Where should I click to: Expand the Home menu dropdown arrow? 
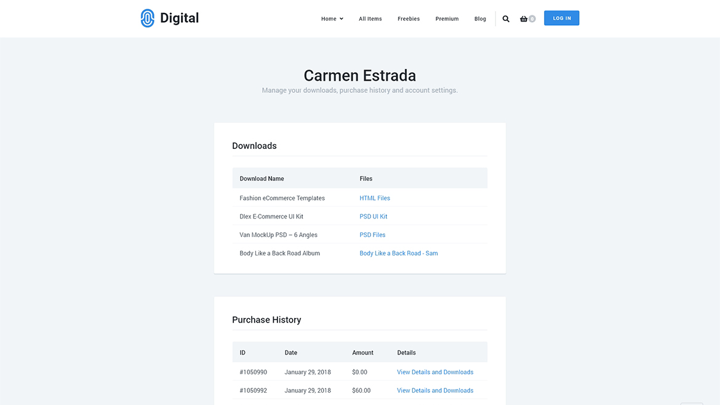pyautogui.click(x=342, y=19)
